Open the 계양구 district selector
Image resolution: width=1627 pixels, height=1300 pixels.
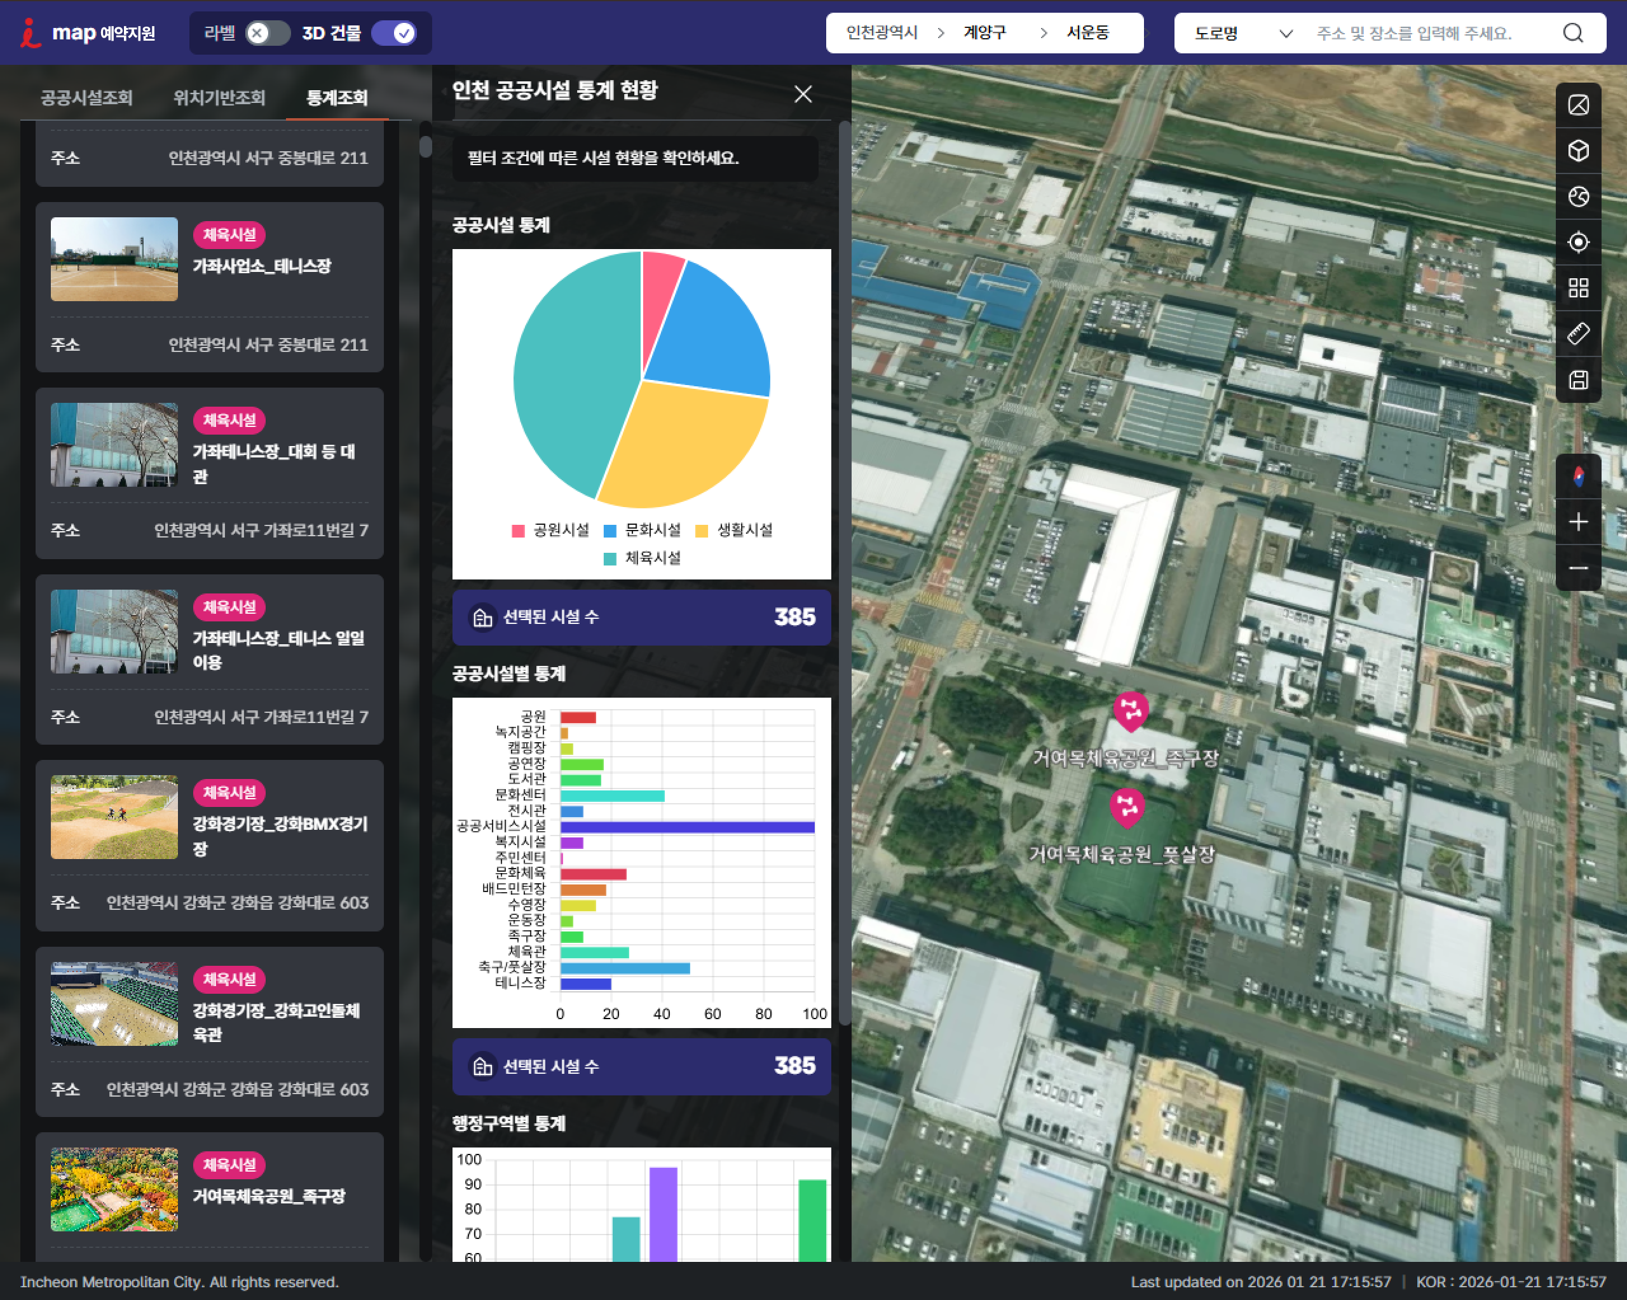(984, 33)
